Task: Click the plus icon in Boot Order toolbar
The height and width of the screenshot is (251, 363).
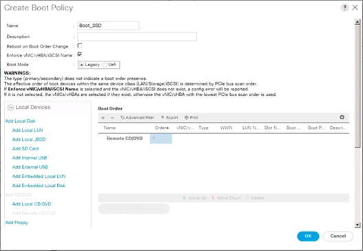Action: tap(103, 118)
